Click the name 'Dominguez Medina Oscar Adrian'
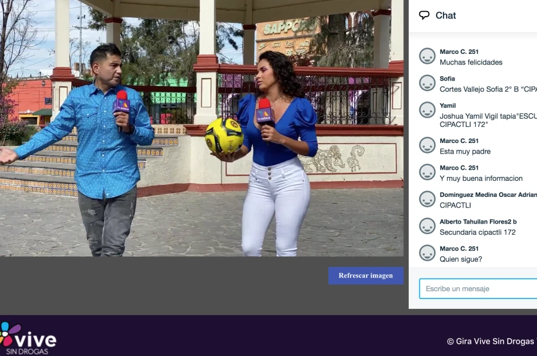 pyautogui.click(x=488, y=195)
